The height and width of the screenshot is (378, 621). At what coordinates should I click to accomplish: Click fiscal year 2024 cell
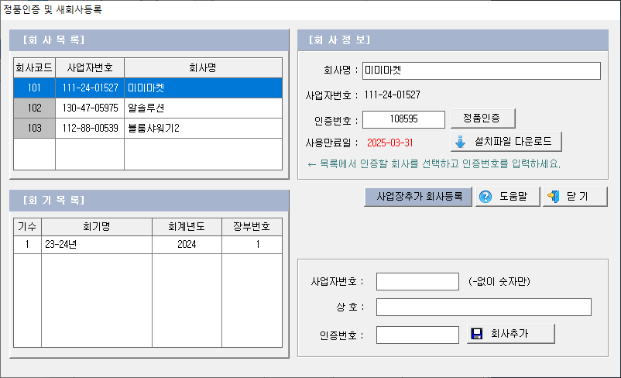(187, 245)
